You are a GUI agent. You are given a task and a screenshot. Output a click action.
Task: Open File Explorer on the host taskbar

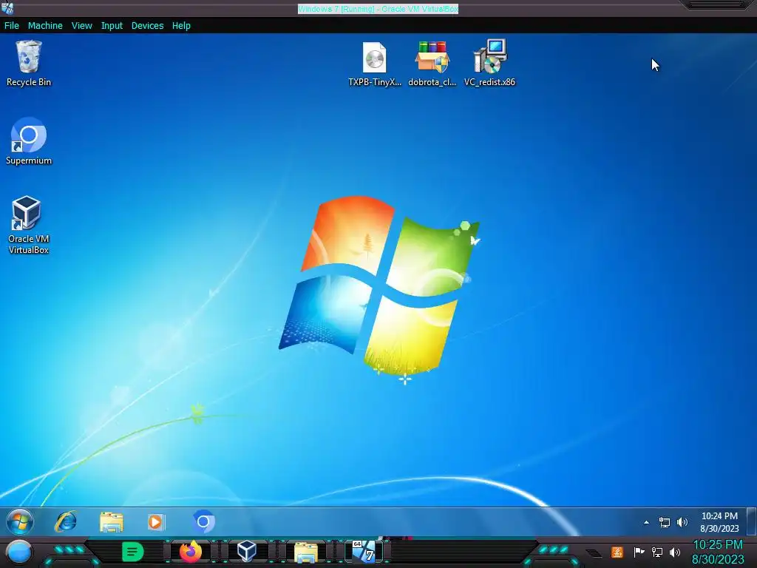click(305, 553)
